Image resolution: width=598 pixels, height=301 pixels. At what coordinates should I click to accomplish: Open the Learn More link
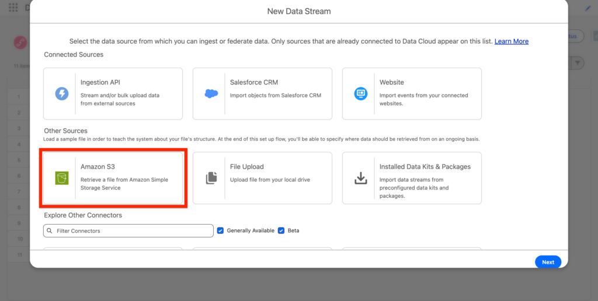tap(511, 41)
